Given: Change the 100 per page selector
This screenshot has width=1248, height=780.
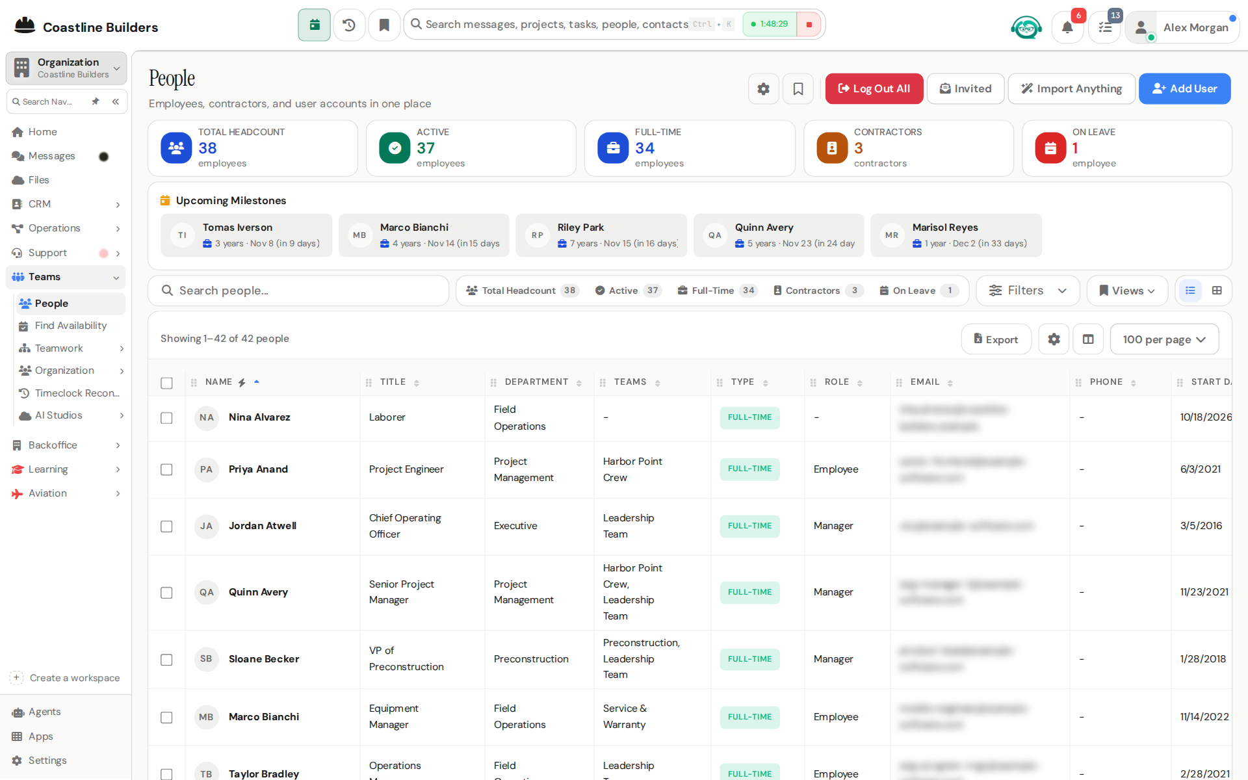Looking at the screenshot, I should pyautogui.click(x=1164, y=339).
